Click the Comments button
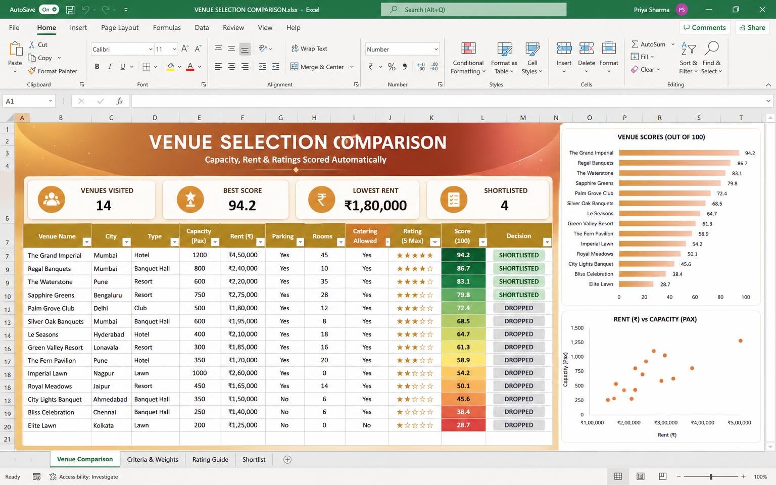This screenshot has width=776, height=485. tap(705, 27)
